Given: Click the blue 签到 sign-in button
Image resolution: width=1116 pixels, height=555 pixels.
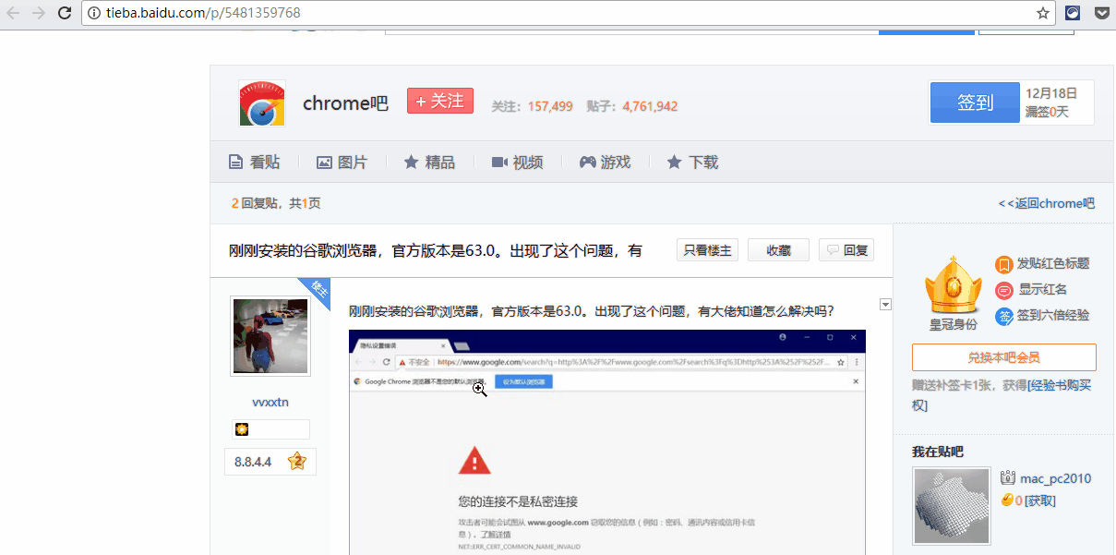Looking at the screenshot, I should tap(975, 103).
